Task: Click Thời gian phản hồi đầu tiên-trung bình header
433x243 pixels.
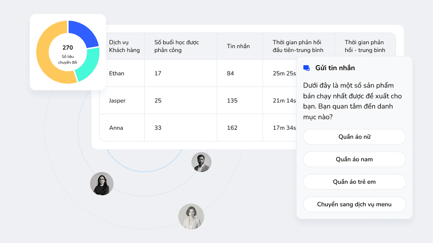Action: coord(297,46)
